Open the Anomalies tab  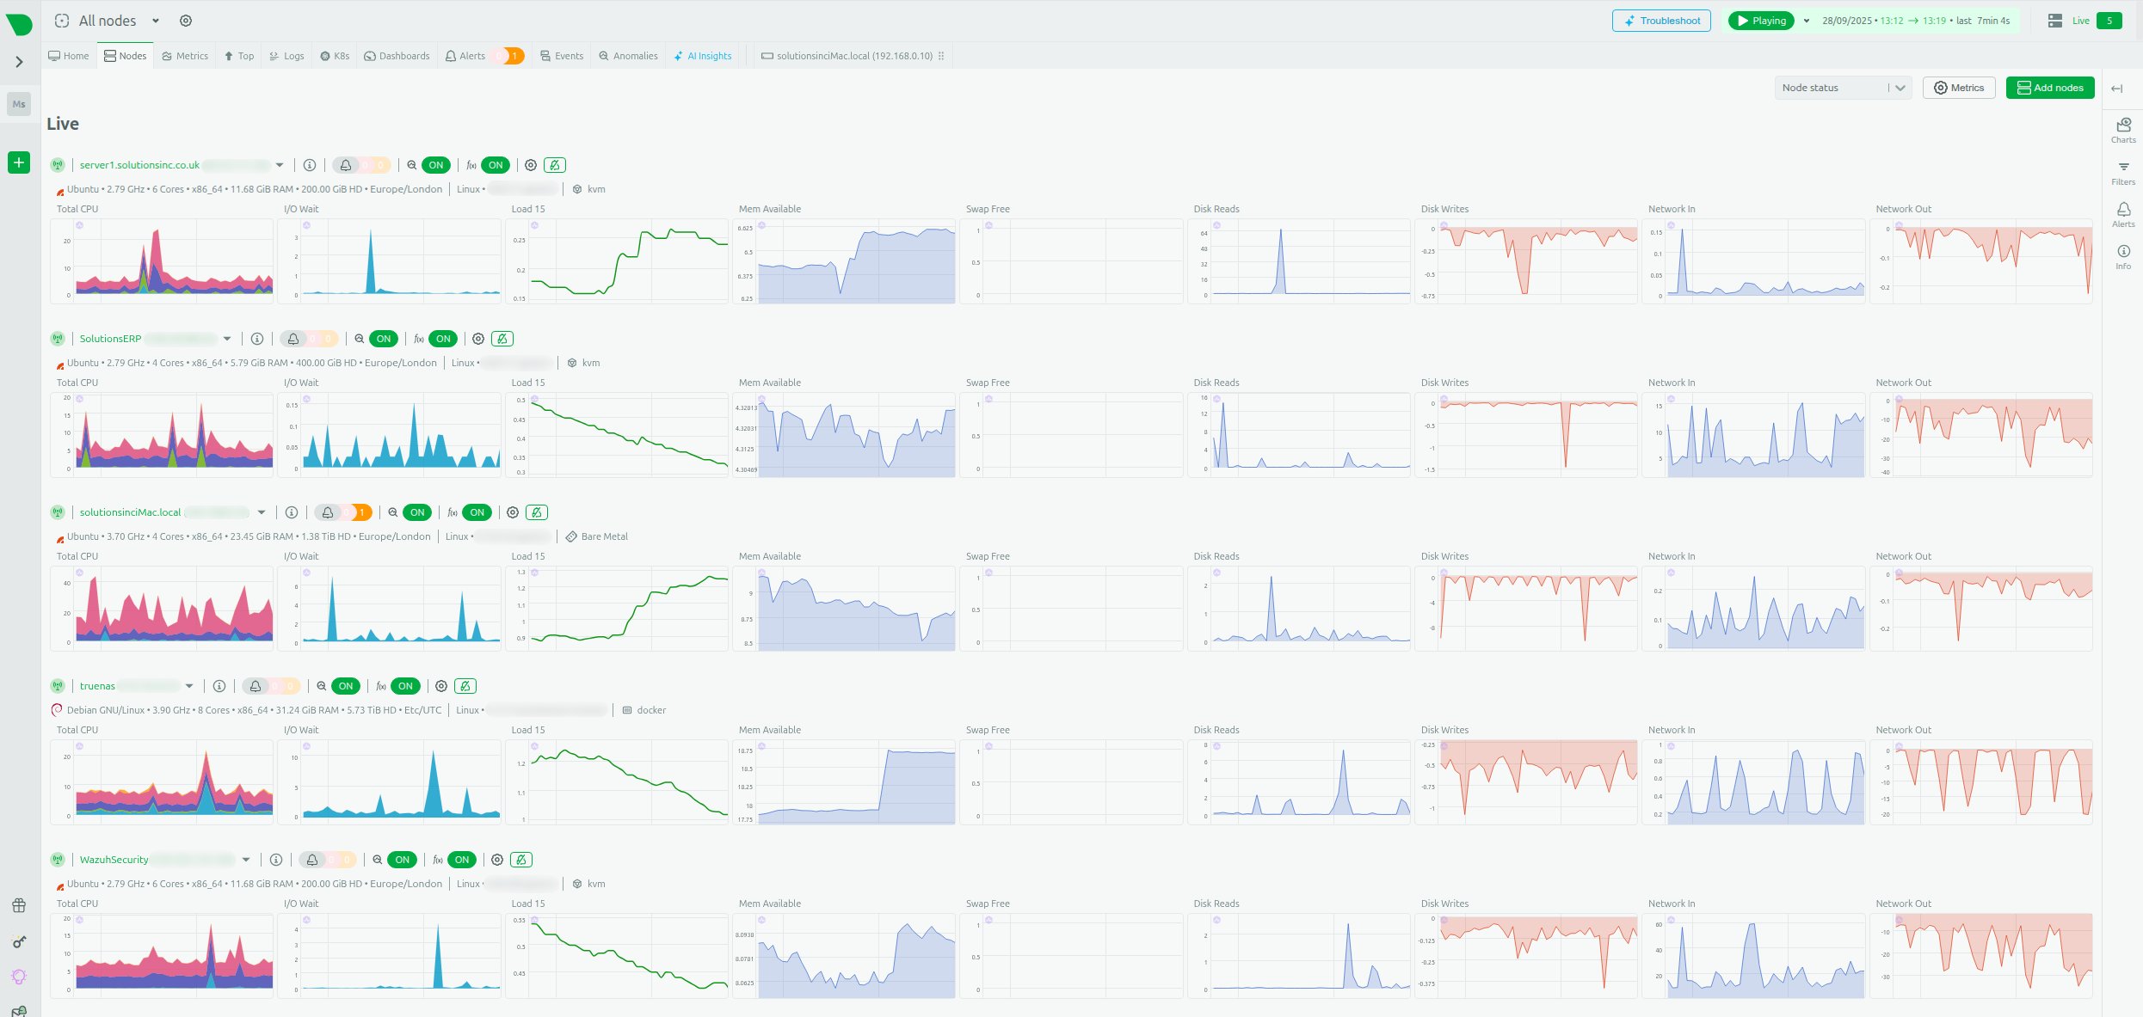click(628, 56)
